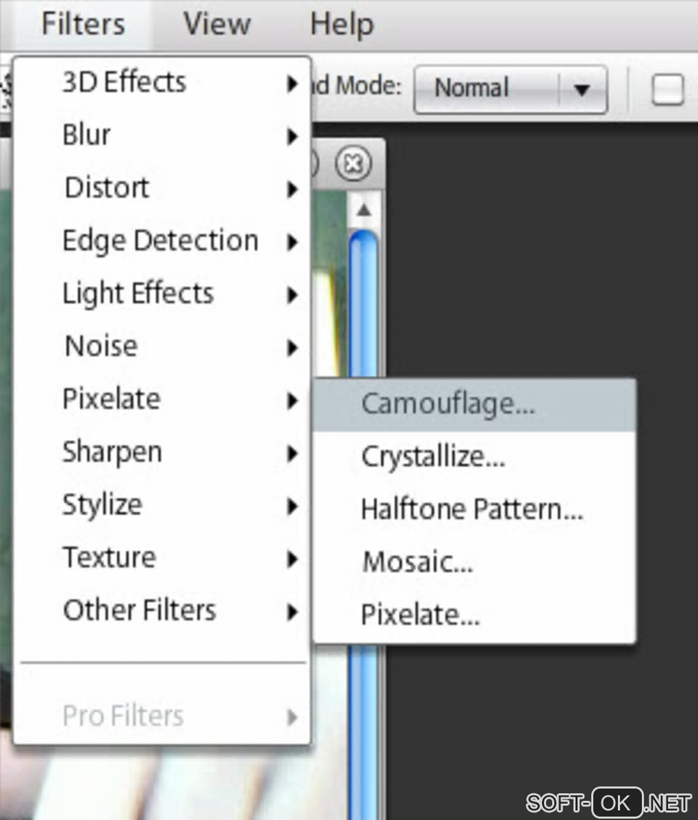Image resolution: width=698 pixels, height=820 pixels.
Task: Click the scrollbar up arrow
Action: click(364, 210)
